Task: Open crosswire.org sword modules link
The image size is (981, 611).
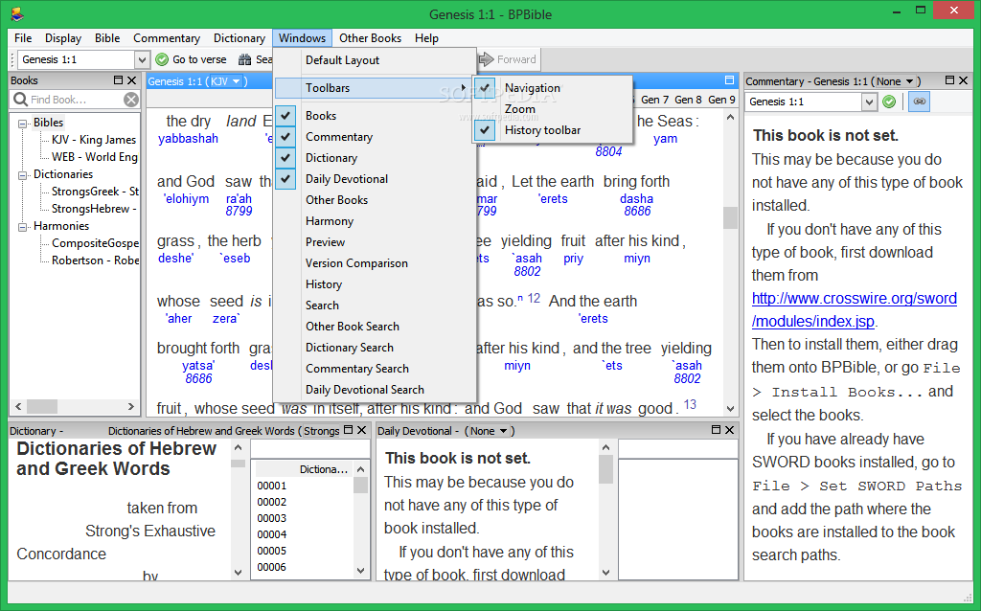Action: coord(854,309)
